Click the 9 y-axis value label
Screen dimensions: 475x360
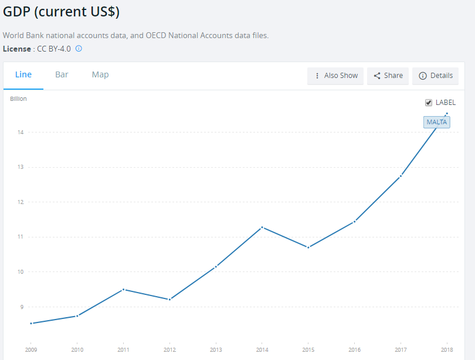22,307
